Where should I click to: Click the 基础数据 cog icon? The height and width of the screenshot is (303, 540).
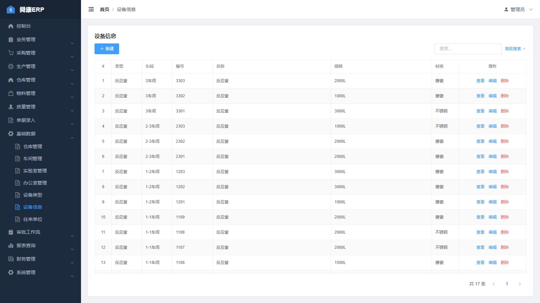coord(11,134)
